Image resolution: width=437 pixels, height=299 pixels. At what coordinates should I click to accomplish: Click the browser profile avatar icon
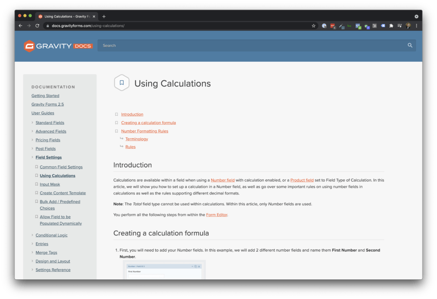coord(408,26)
